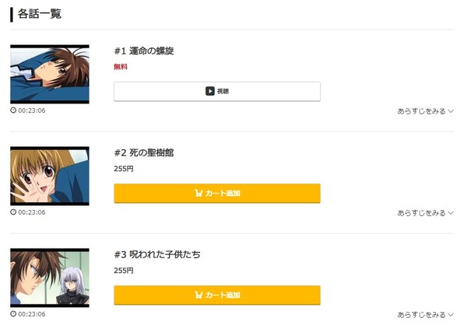Image resolution: width=467 pixels, height=332 pixels.
Task: Expand あらすじをみる for episode #3
Action: coord(425,315)
